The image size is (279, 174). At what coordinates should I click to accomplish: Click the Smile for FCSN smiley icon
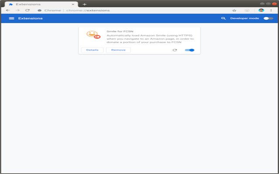pyautogui.click(x=93, y=35)
